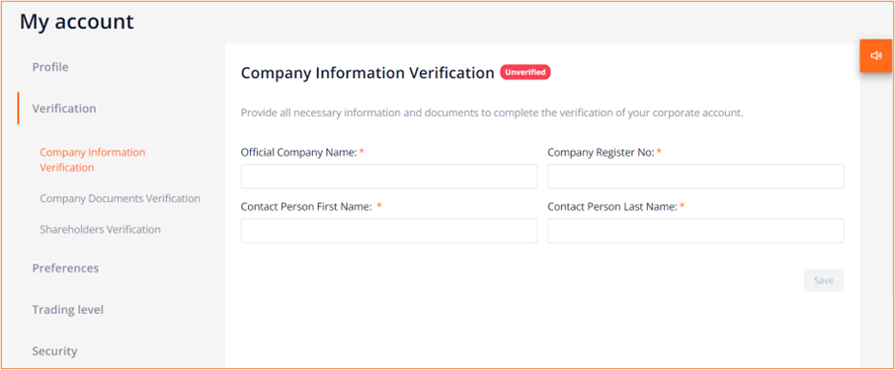Focus the Official Company Name field
895x370 pixels.
(388, 177)
